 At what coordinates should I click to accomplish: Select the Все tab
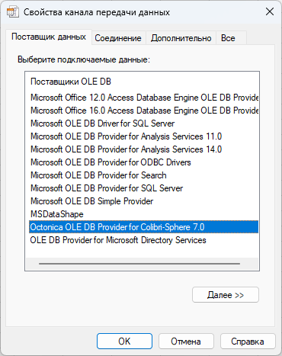228,38
